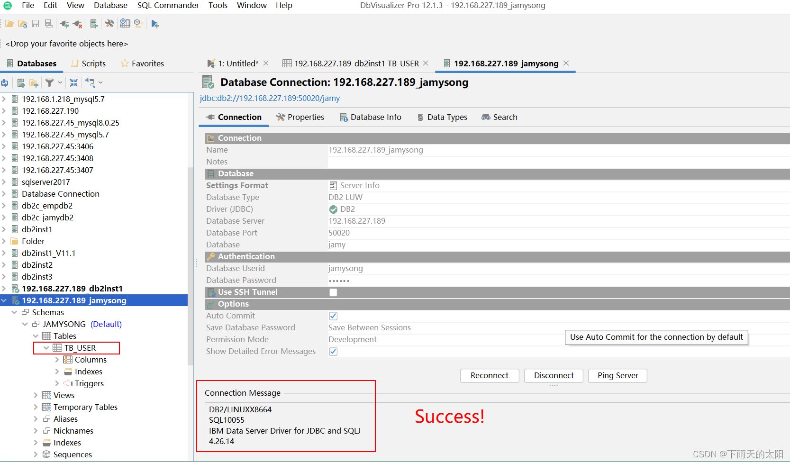790x463 pixels.
Task: Click the Ping Server button
Action: [x=617, y=375]
